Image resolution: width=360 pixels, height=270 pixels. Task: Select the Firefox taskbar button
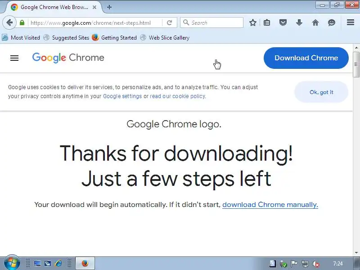85,263
